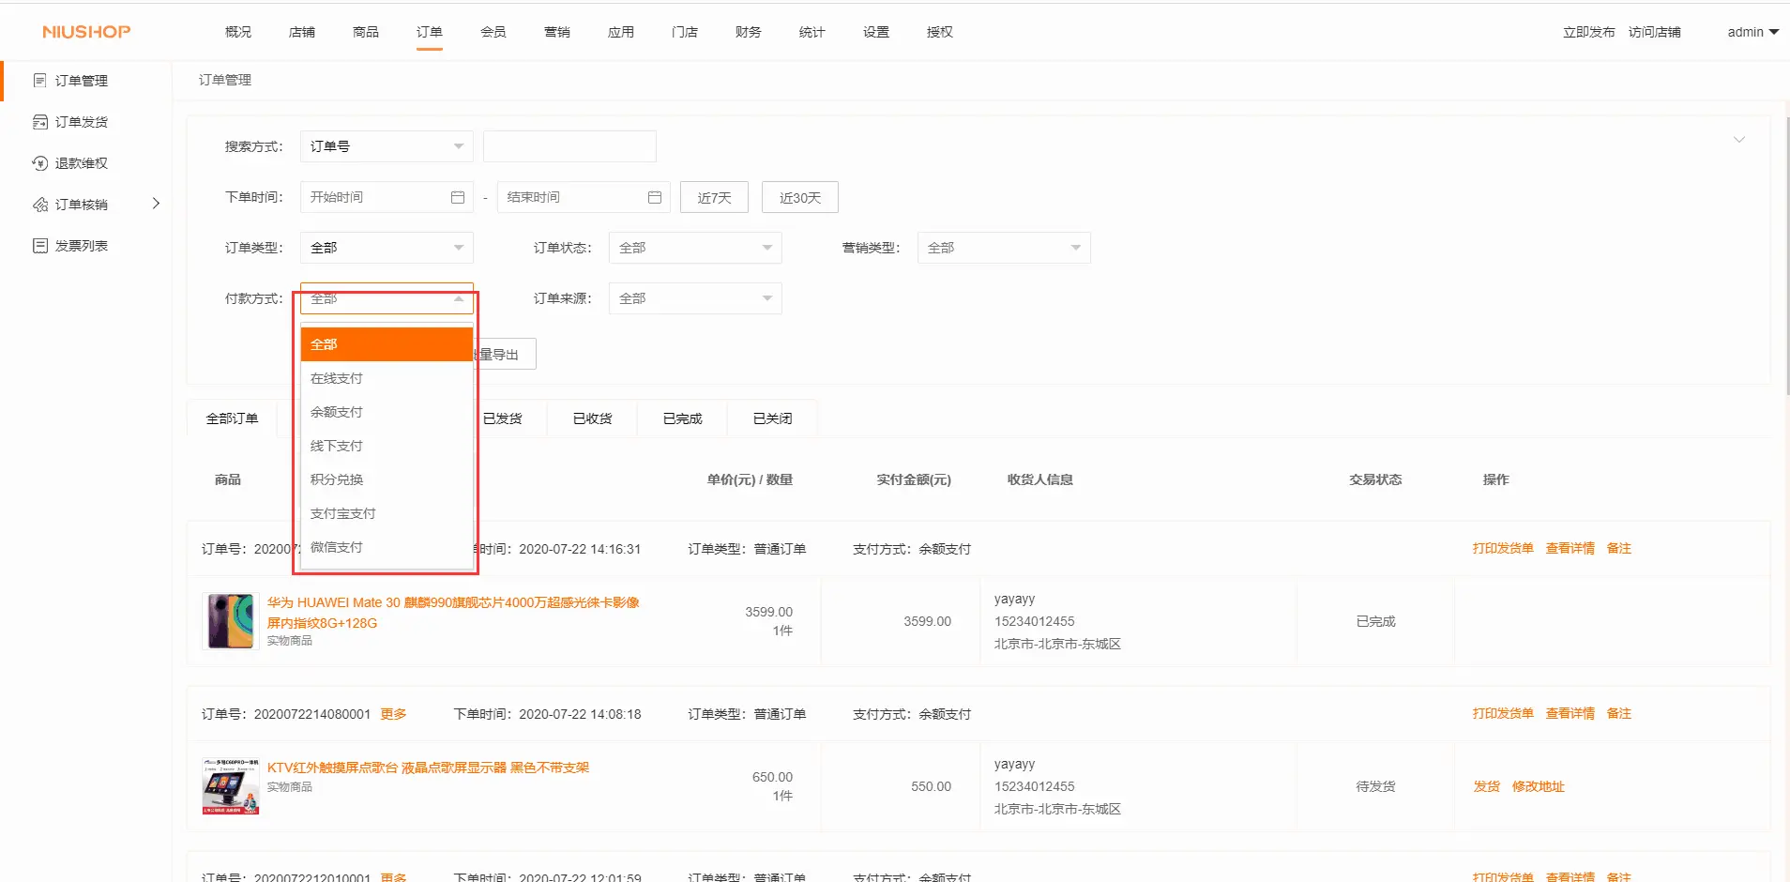1790x882 pixels.
Task: Expand the admin account menu
Action: pyautogui.click(x=1752, y=32)
